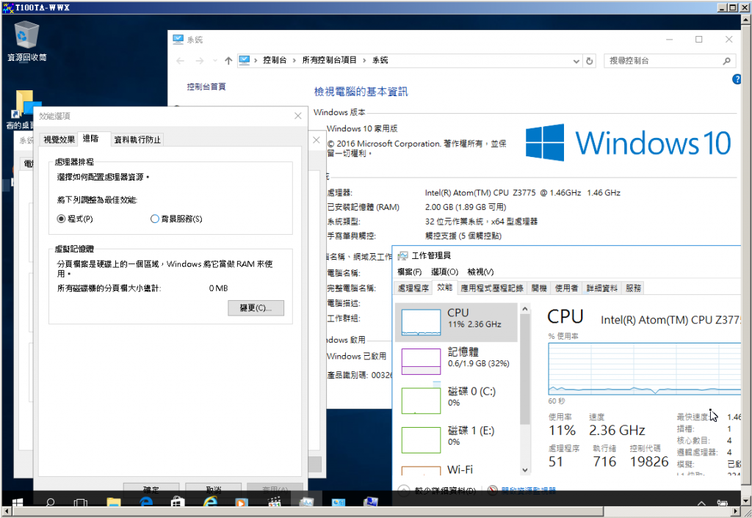752x518 pixels.
Task: Switch to Control Panel taskbar icon
Action: [x=339, y=503]
